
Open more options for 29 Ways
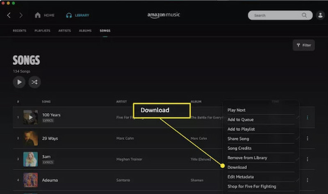coord(307,138)
